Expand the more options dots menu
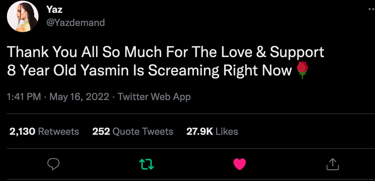This screenshot has width=375, height=181. (x=372, y=10)
